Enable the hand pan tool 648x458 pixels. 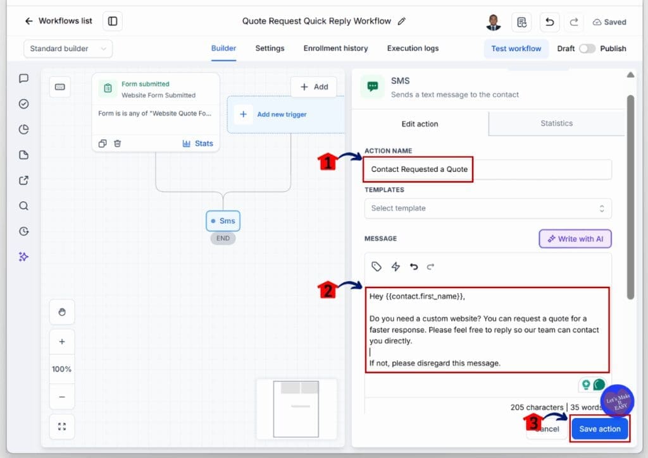62,312
